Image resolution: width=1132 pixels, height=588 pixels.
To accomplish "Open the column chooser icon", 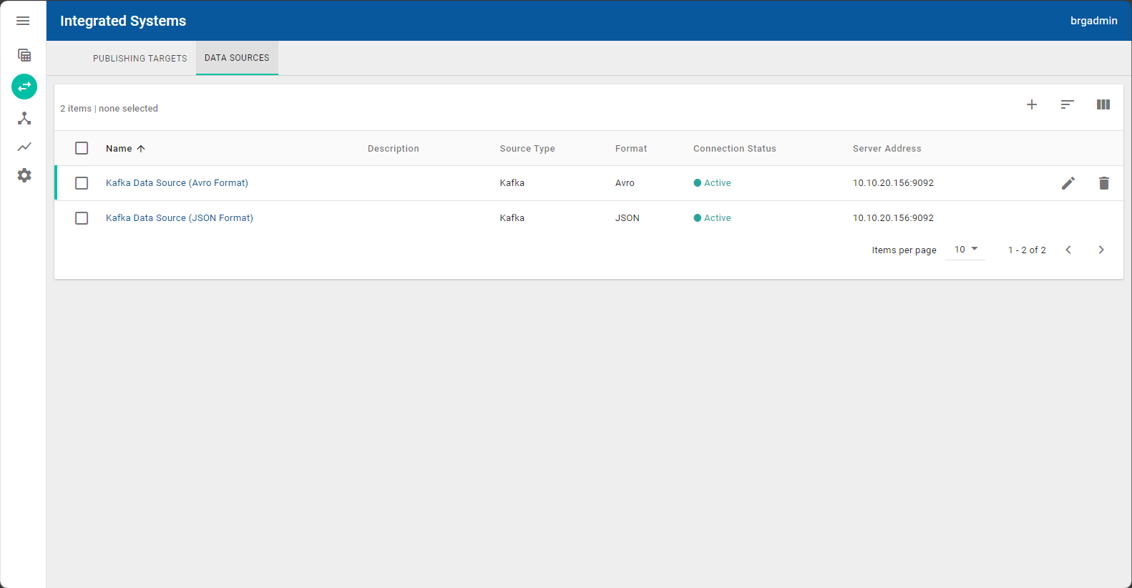I will [1103, 104].
